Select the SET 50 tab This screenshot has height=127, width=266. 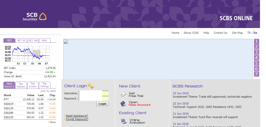click(x=21, y=40)
